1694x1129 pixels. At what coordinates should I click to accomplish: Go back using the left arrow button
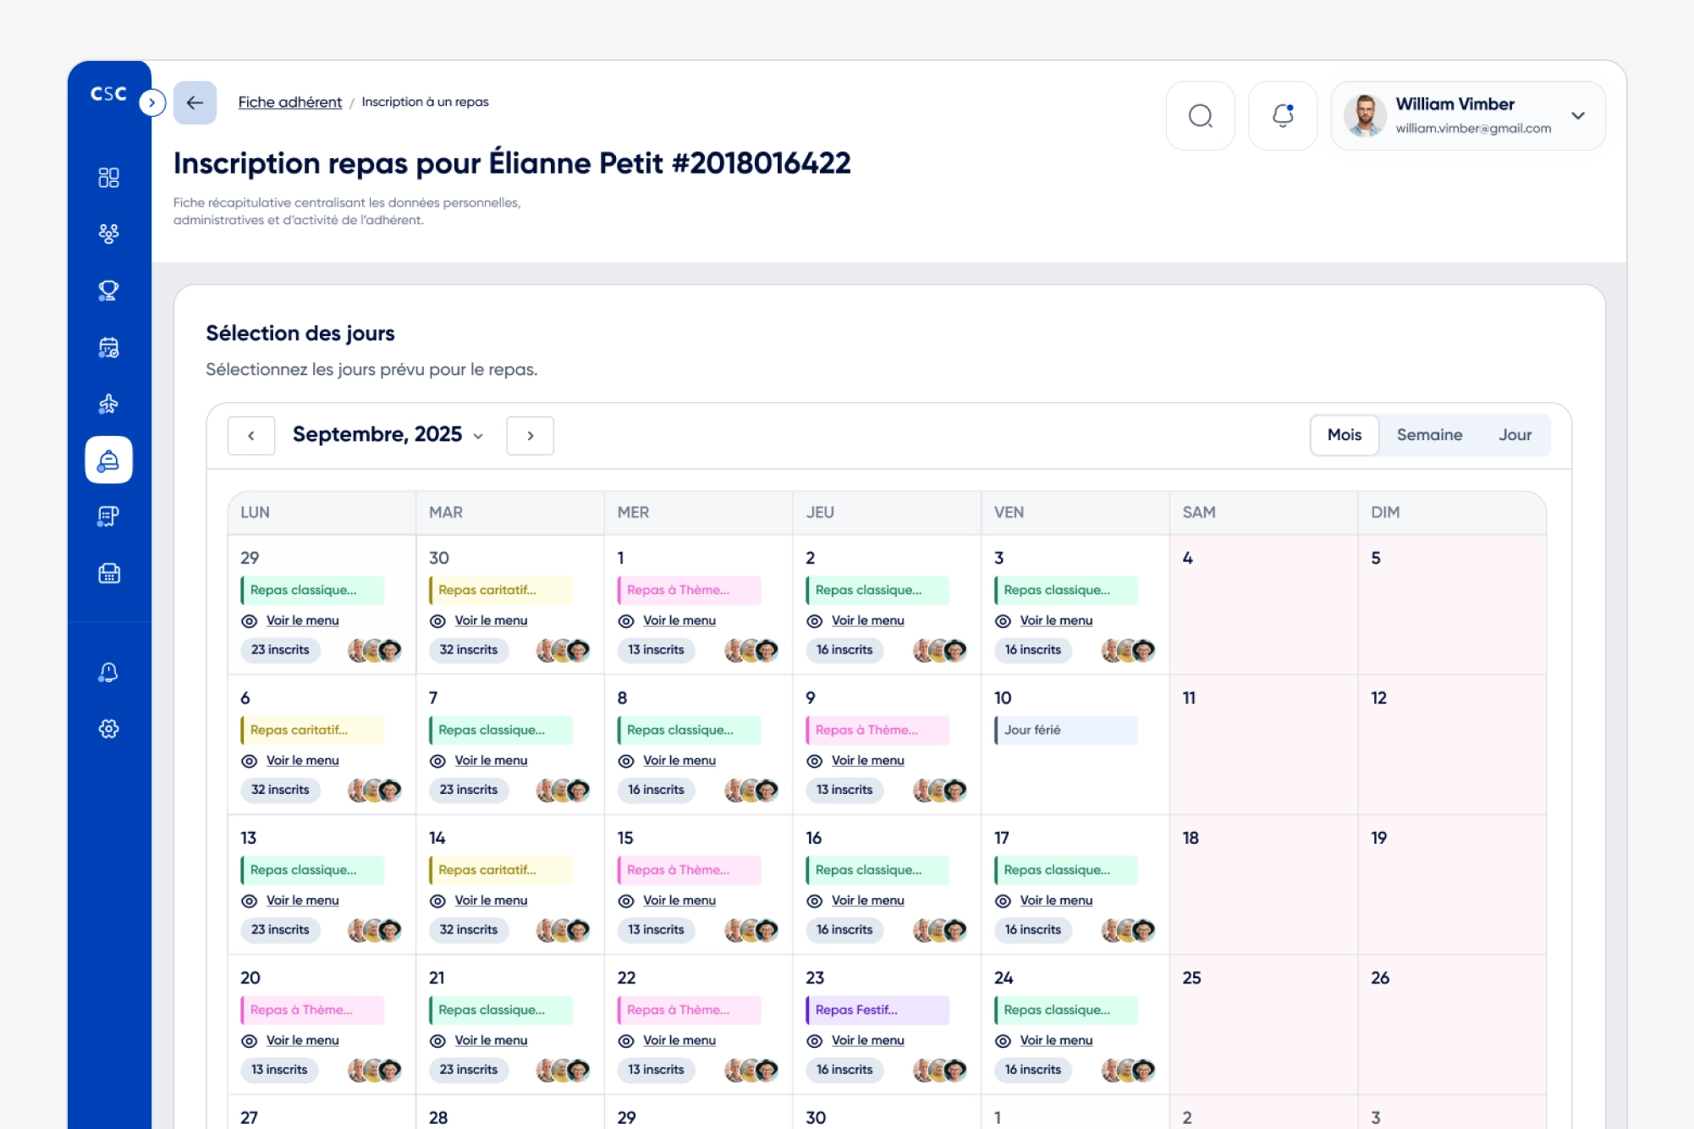(x=195, y=102)
